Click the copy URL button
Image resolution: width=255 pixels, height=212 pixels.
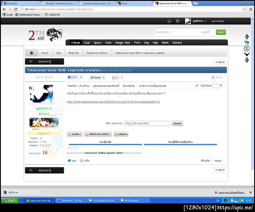[x=177, y=123]
